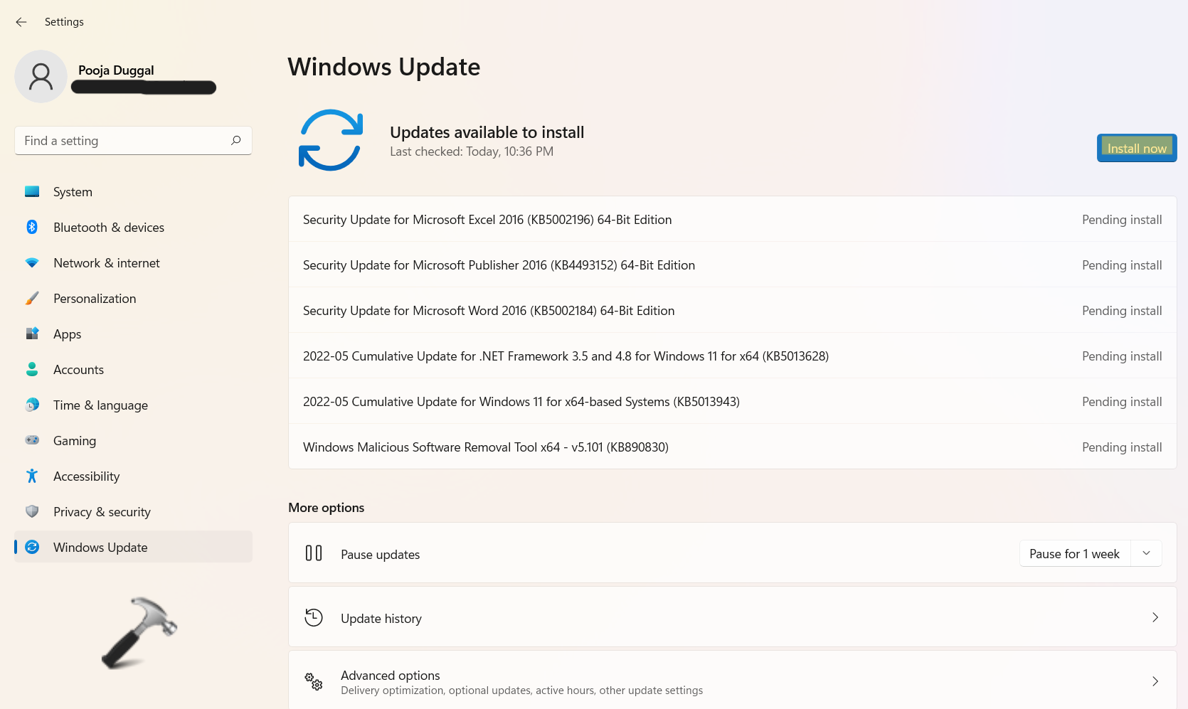Click the back arrow icon

(21, 22)
